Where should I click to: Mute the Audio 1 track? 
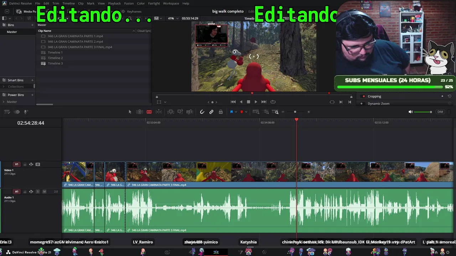(x=44, y=192)
